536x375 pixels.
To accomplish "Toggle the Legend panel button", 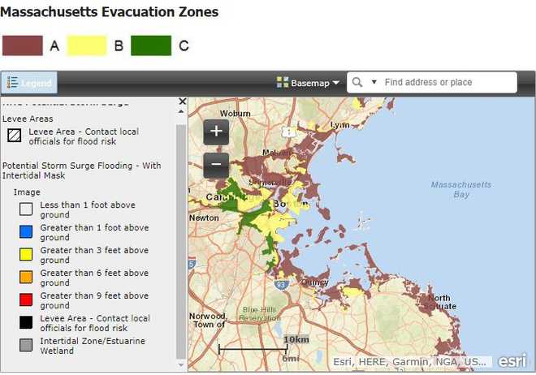I will [29, 83].
